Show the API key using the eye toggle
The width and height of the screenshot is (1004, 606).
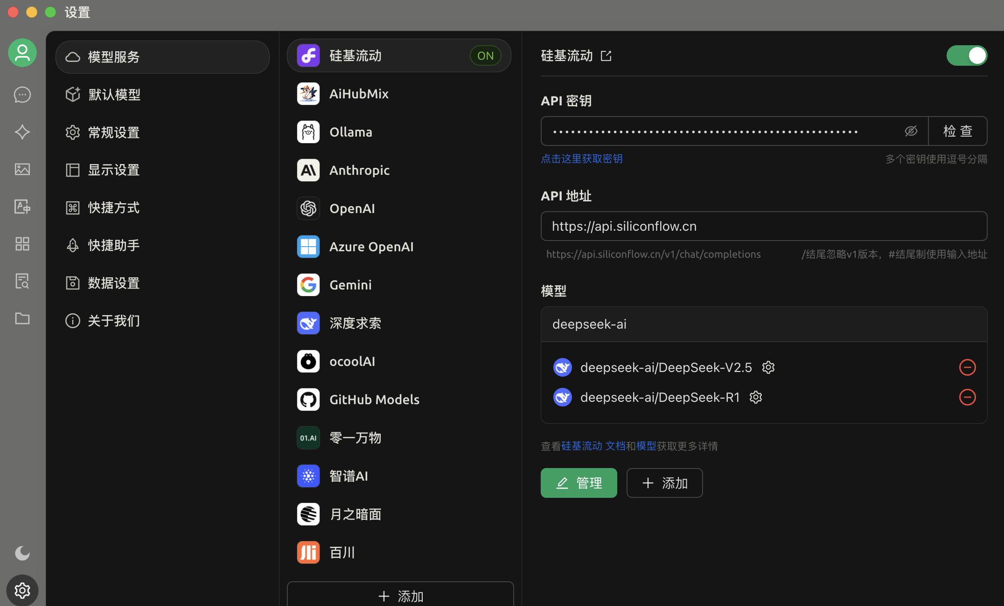(911, 131)
